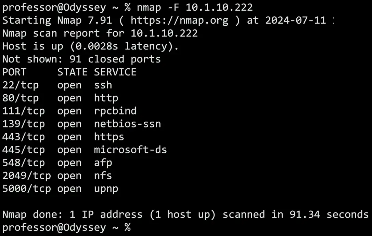
Task: Click the PORT column header
Action: point(14,72)
